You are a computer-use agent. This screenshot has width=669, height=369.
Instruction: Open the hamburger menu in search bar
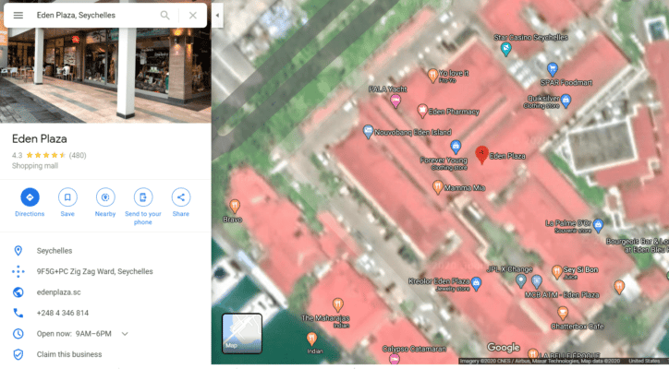tap(18, 16)
